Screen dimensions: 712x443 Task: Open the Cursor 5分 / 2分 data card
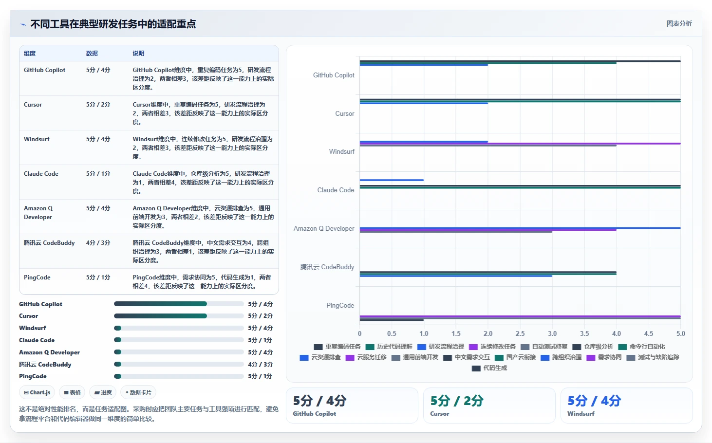tap(489, 406)
